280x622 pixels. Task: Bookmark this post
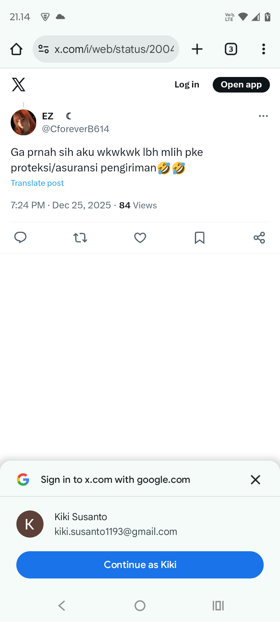(x=199, y=238)
